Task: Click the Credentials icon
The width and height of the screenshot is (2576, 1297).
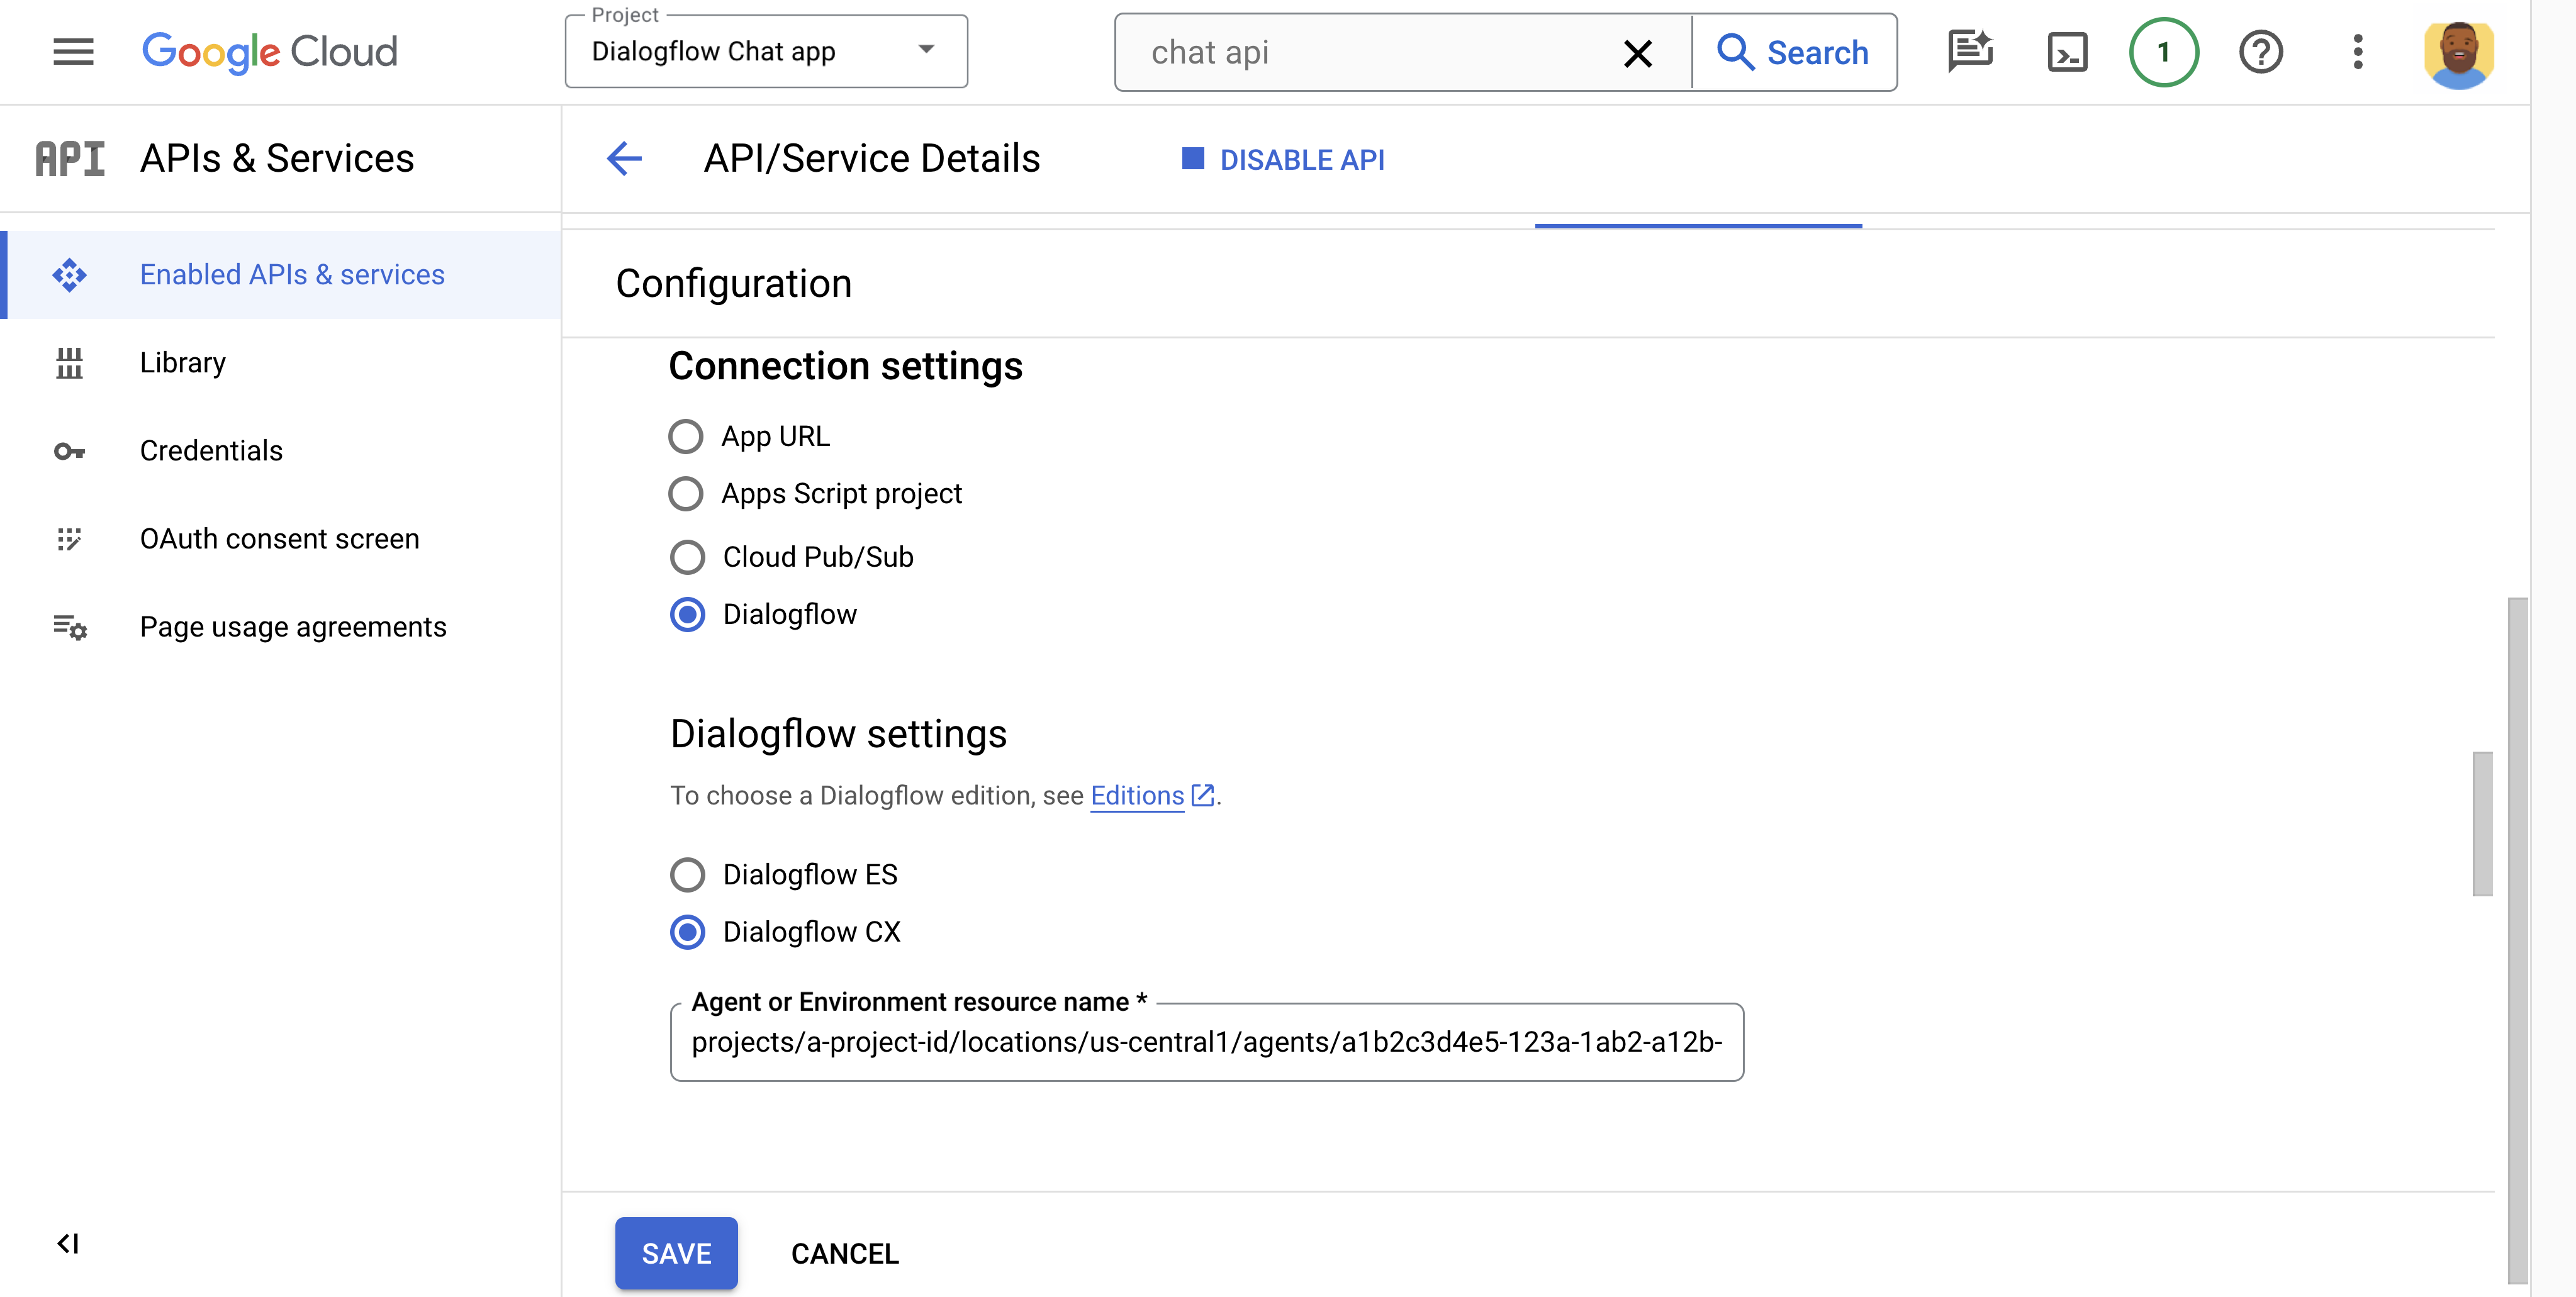Action: tap(68, 450)
